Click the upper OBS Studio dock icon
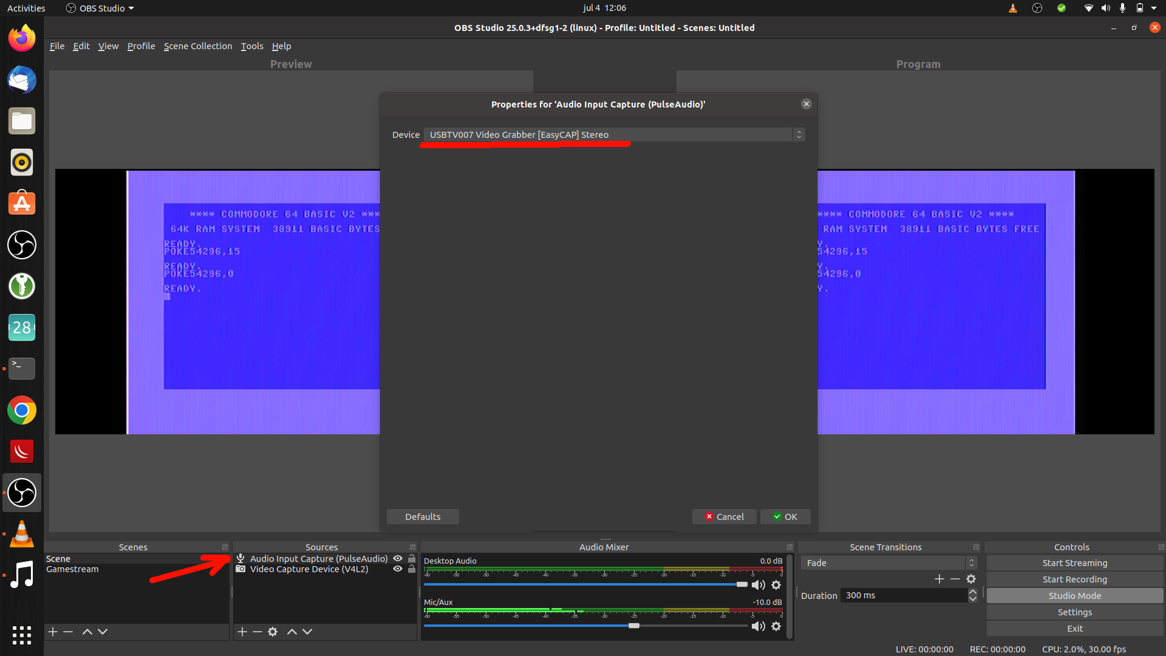Image resolution: width=1166 pixels, height=656 pixels. click(22, 245)
